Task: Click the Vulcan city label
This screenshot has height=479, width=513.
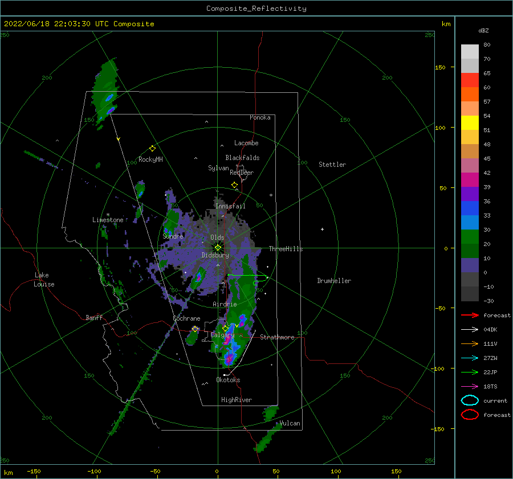Action: click(290, 423)
